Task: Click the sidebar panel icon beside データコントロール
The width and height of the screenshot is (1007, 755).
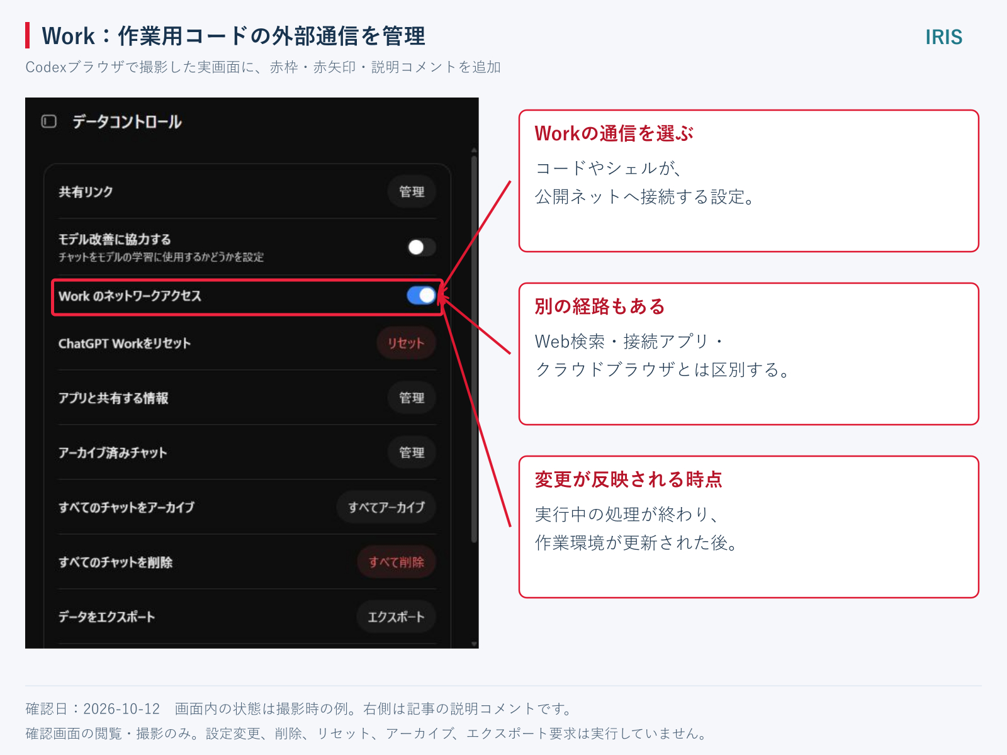Action: 49,121
